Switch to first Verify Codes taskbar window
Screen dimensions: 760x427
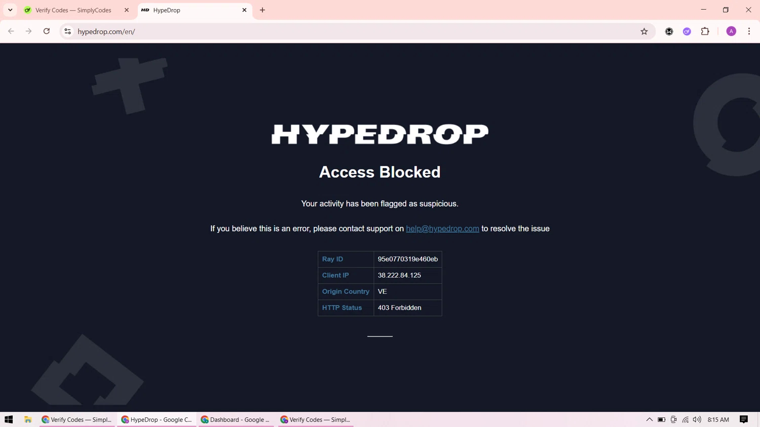(x=77, y=419)
